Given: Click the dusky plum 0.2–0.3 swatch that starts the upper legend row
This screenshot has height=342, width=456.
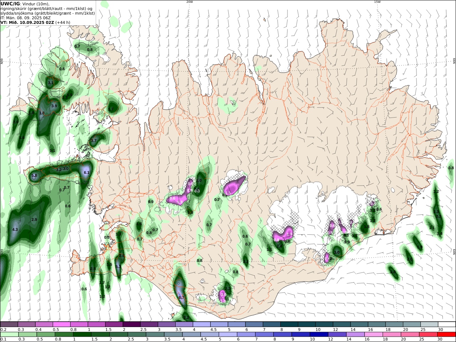Looking at the screenshot, I should click(9, 325).
